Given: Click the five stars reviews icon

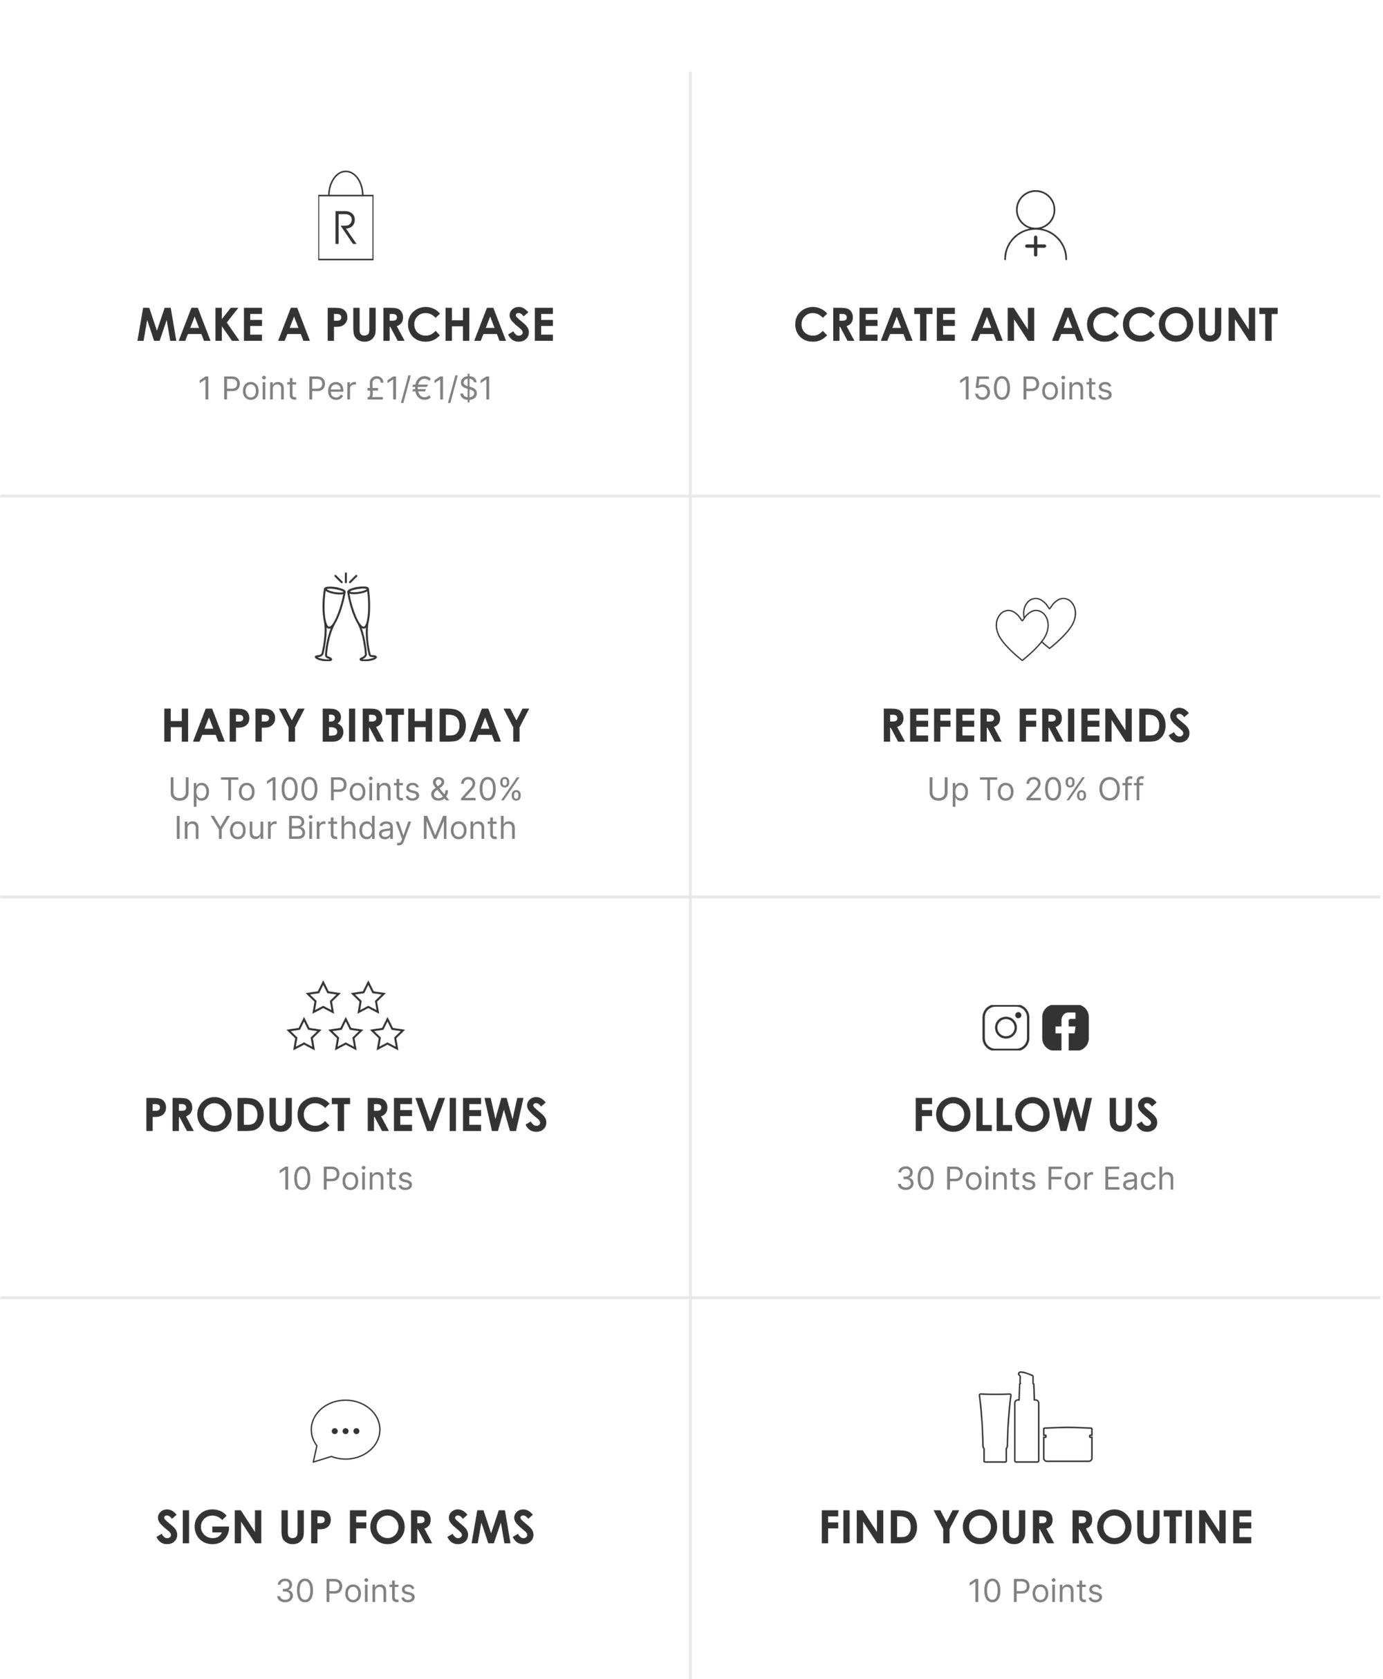Looking at the screenshot, I should (x=346, y=1017).
